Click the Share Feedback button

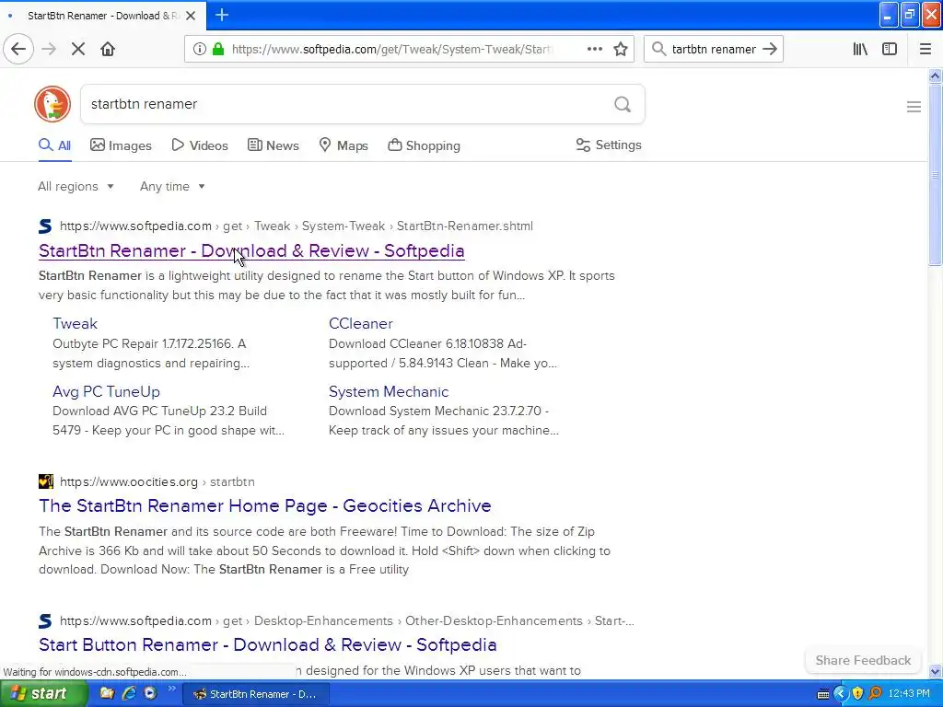click(x=863, y=660)
